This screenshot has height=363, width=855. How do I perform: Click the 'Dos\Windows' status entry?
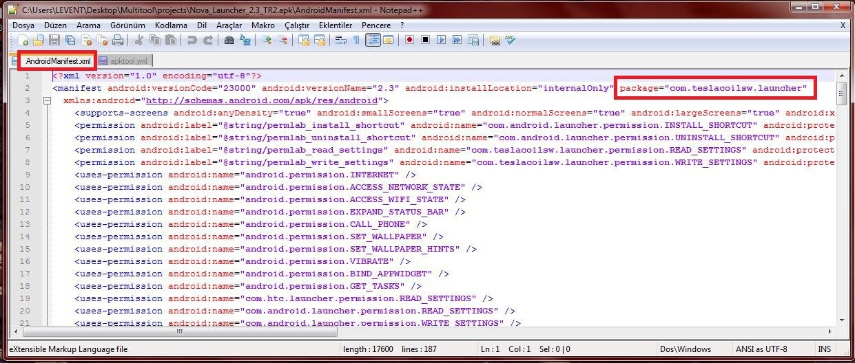(x=686, y=349)
